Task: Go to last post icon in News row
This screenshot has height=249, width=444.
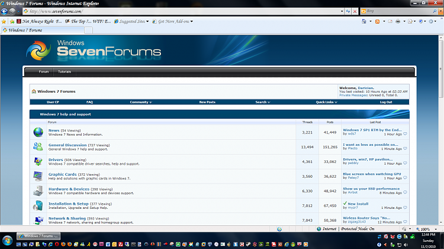Action: [x=405, y=134]
